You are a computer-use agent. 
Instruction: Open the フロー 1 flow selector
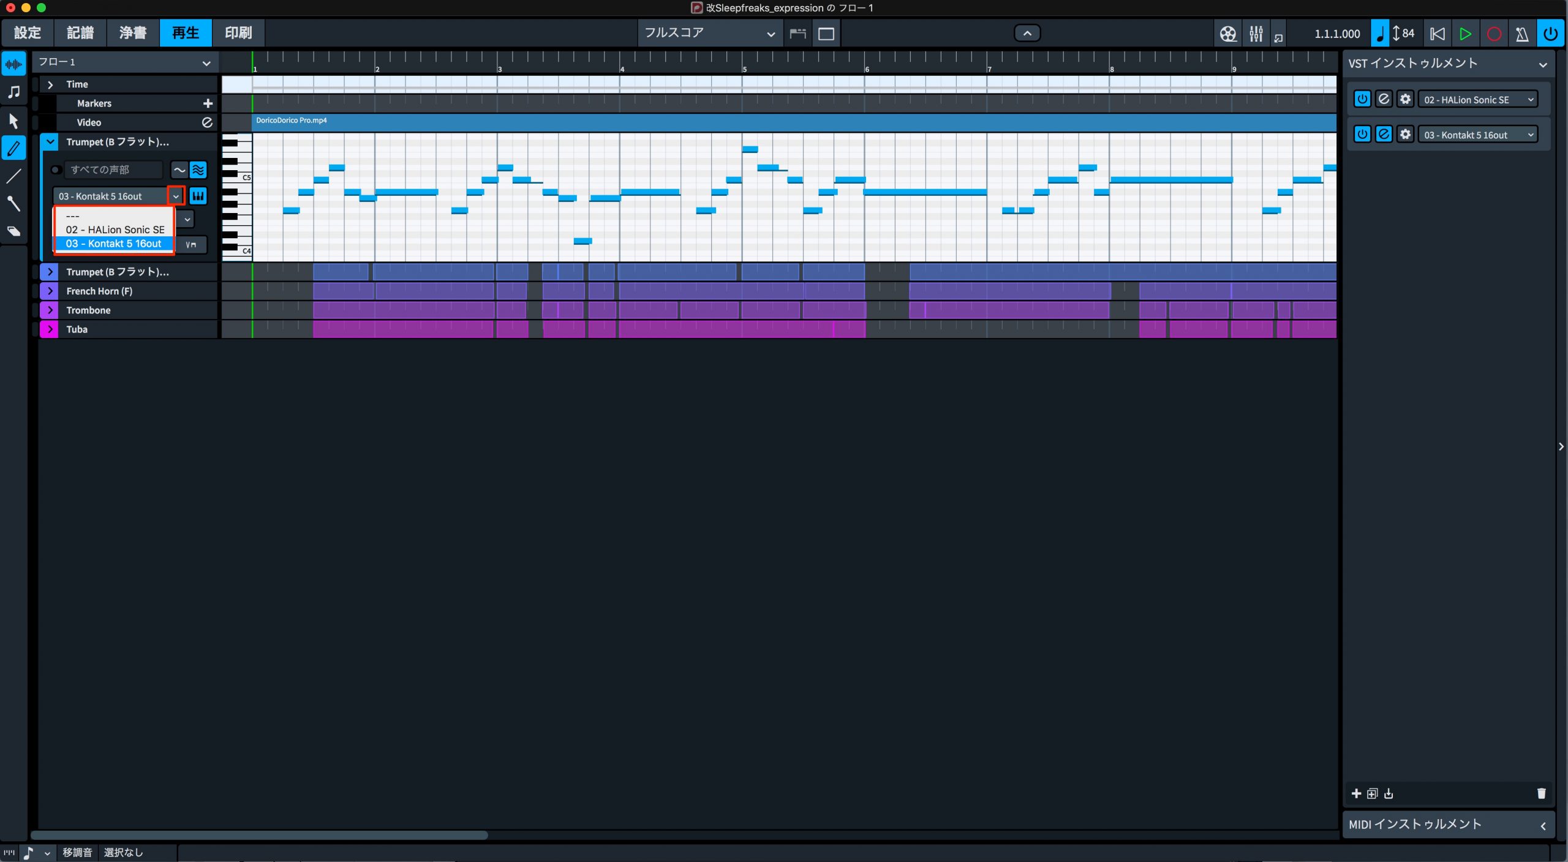(x=125, y=62)
